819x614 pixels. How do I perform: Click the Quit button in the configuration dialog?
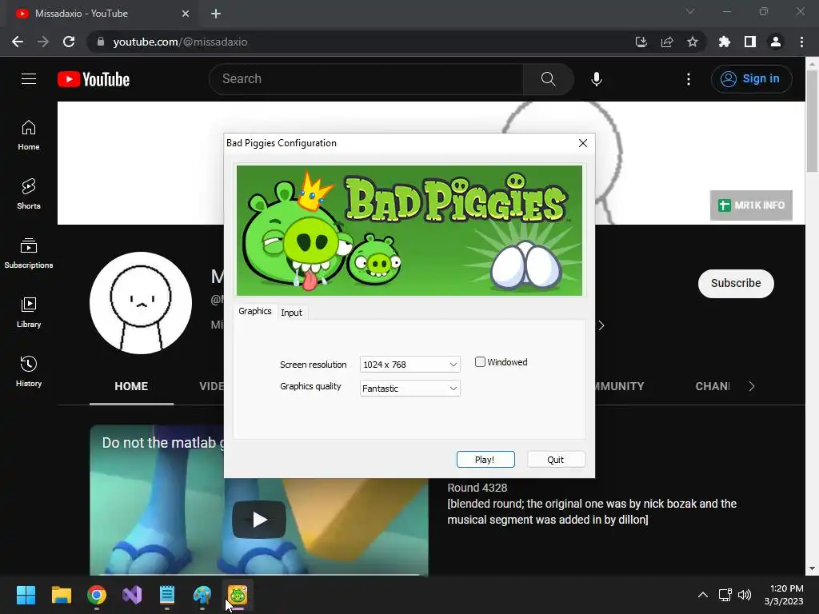[556, 460]
